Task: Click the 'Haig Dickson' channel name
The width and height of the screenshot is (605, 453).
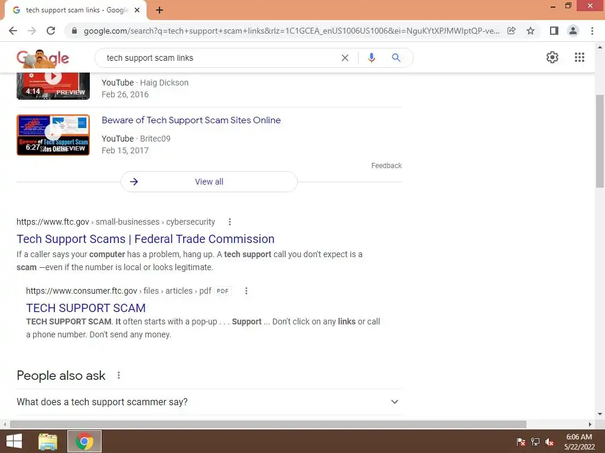Action: click(x=164, y=83)
